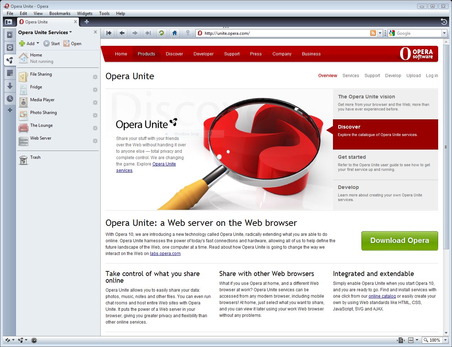Open the Notes panel icon
Screen dimensions: 452x347
click(x=10, y=73)
